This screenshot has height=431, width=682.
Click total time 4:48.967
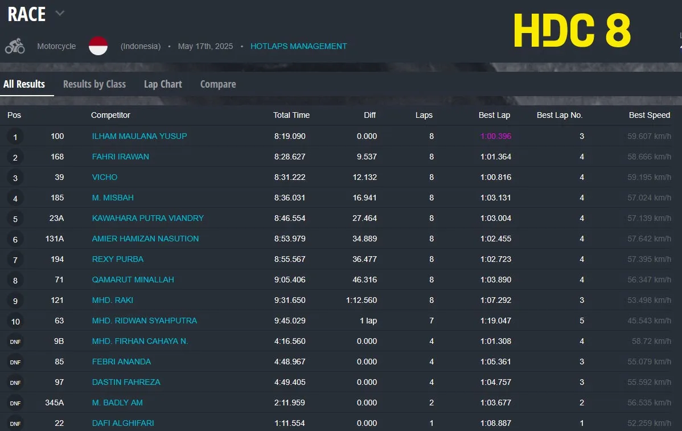point(290,362)
